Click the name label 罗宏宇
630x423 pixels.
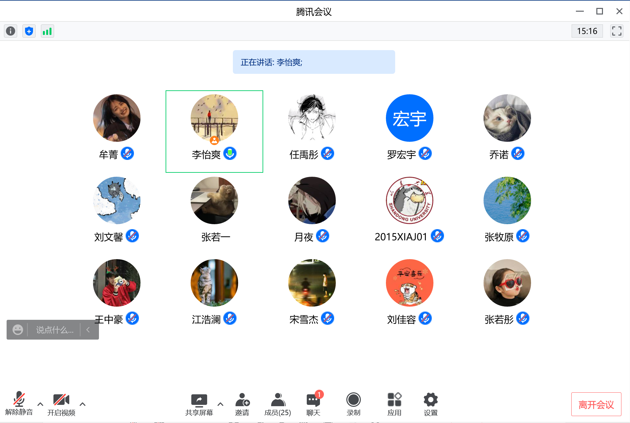(401, 154)
